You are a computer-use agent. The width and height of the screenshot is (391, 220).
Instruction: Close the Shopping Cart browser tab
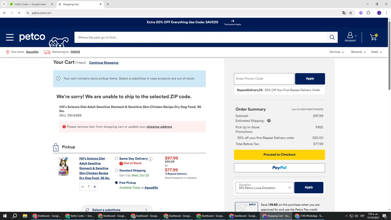pos(101,4)
